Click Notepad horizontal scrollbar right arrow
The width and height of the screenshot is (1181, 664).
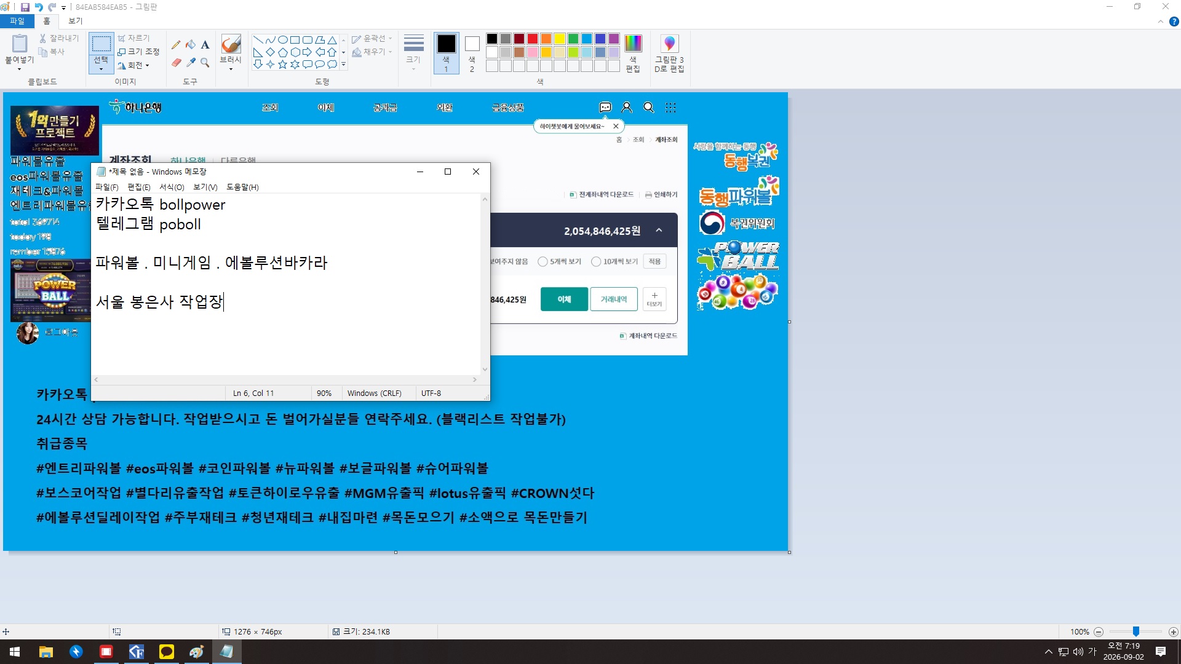474,380
